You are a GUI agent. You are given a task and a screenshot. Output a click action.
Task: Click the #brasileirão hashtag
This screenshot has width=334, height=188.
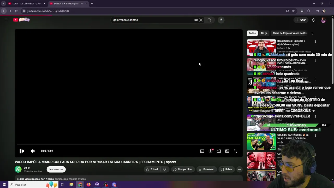[61, 179]
